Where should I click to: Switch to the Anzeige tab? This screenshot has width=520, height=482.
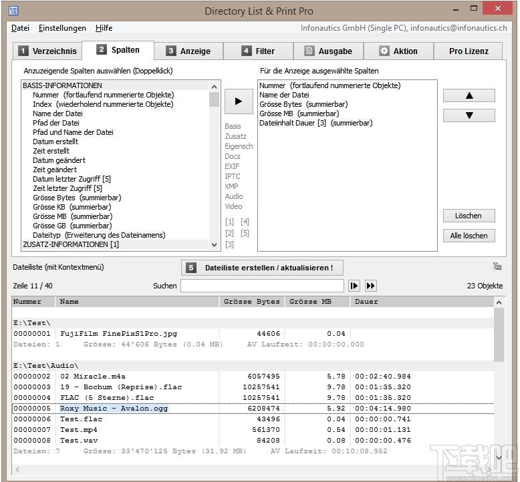[188, 51]
